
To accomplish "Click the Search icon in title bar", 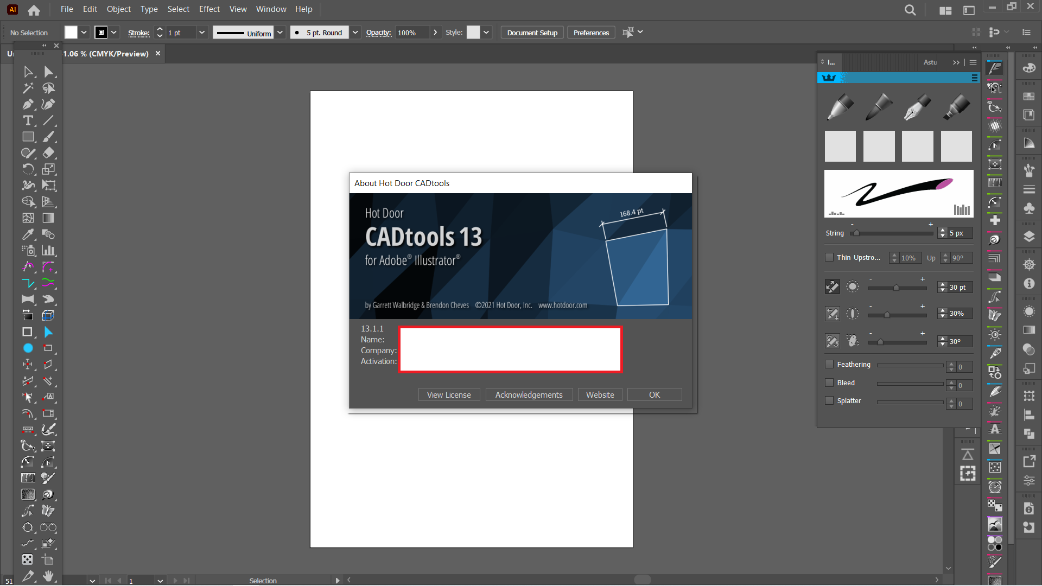I will [910, 10].
